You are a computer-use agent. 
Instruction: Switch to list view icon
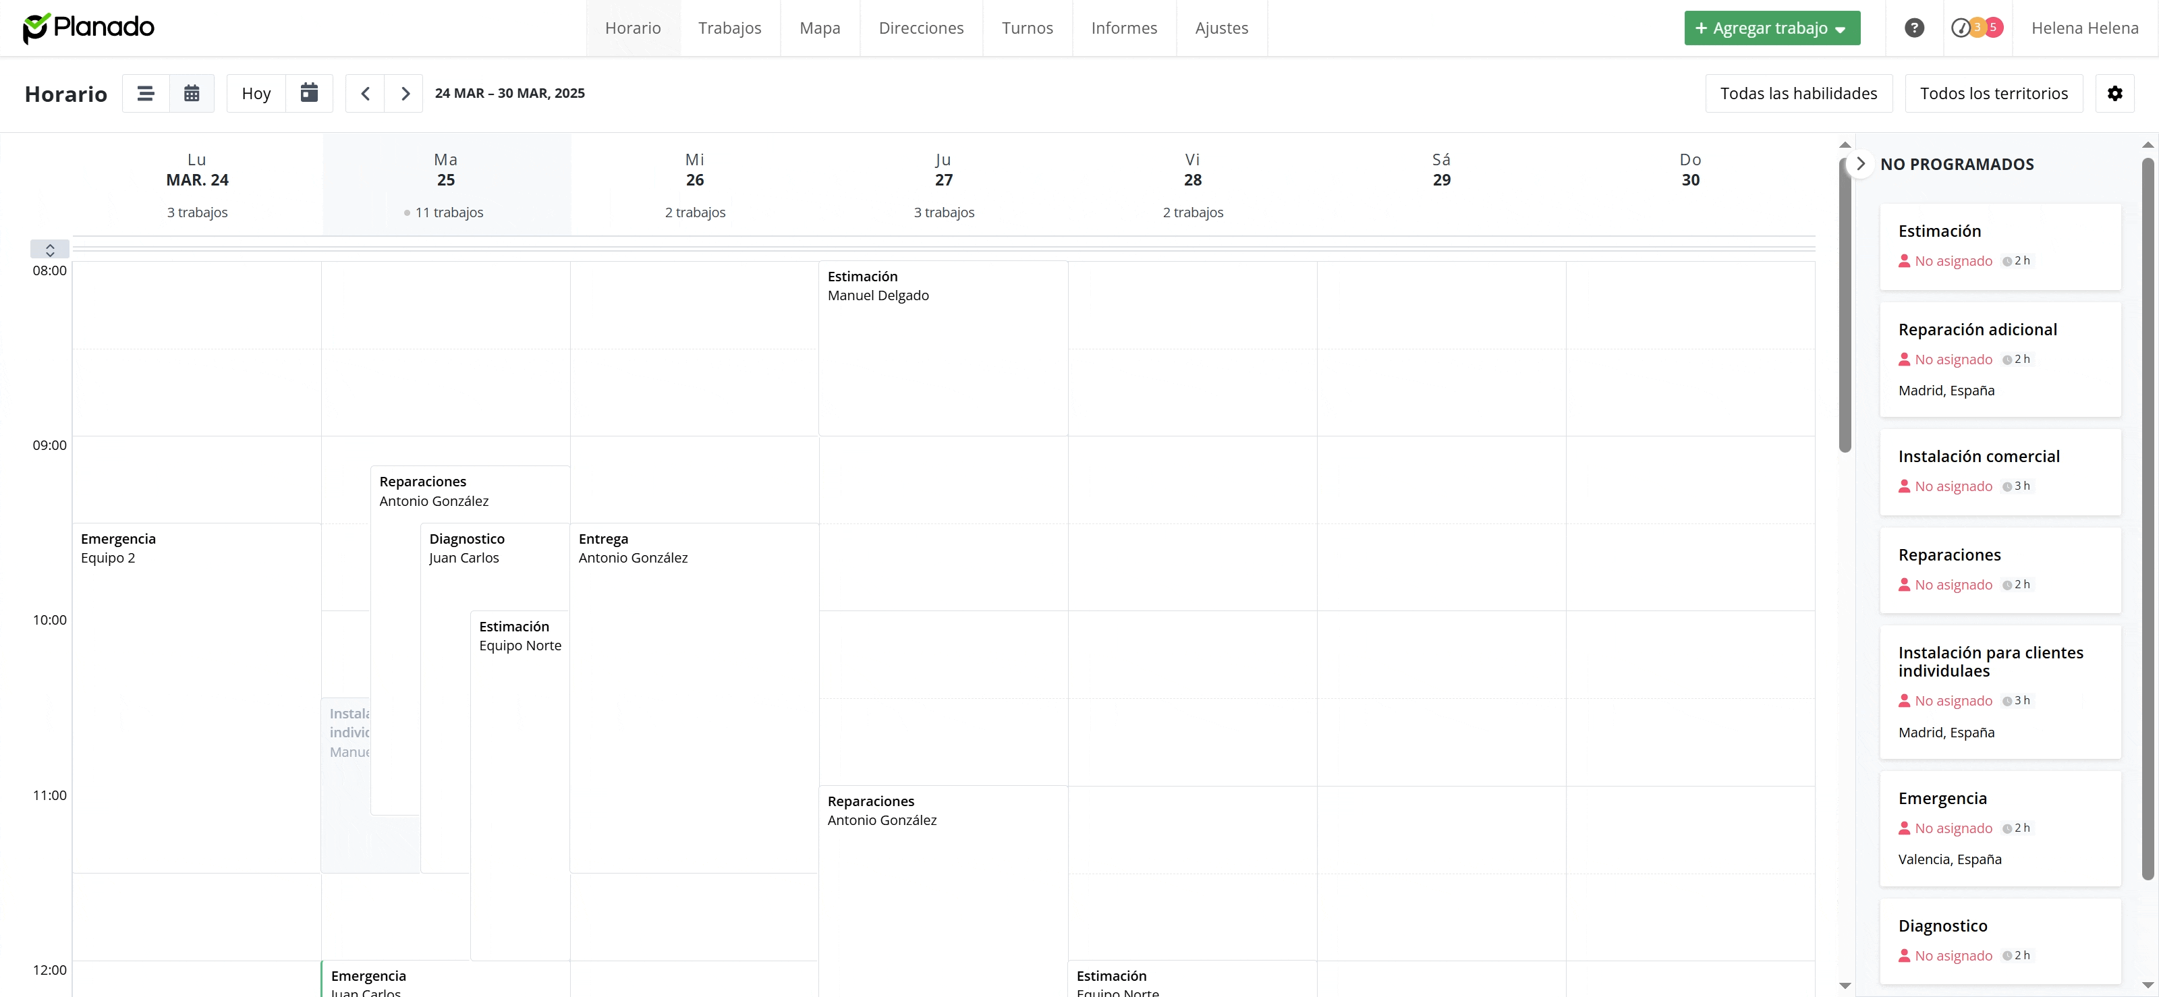146,93
